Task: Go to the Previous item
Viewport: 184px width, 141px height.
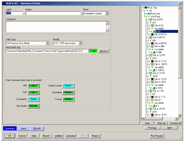Action: pos(152,128)
